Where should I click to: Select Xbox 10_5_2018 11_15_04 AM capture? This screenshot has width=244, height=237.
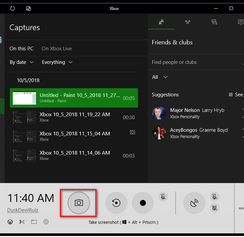click(x=74, y=136)
